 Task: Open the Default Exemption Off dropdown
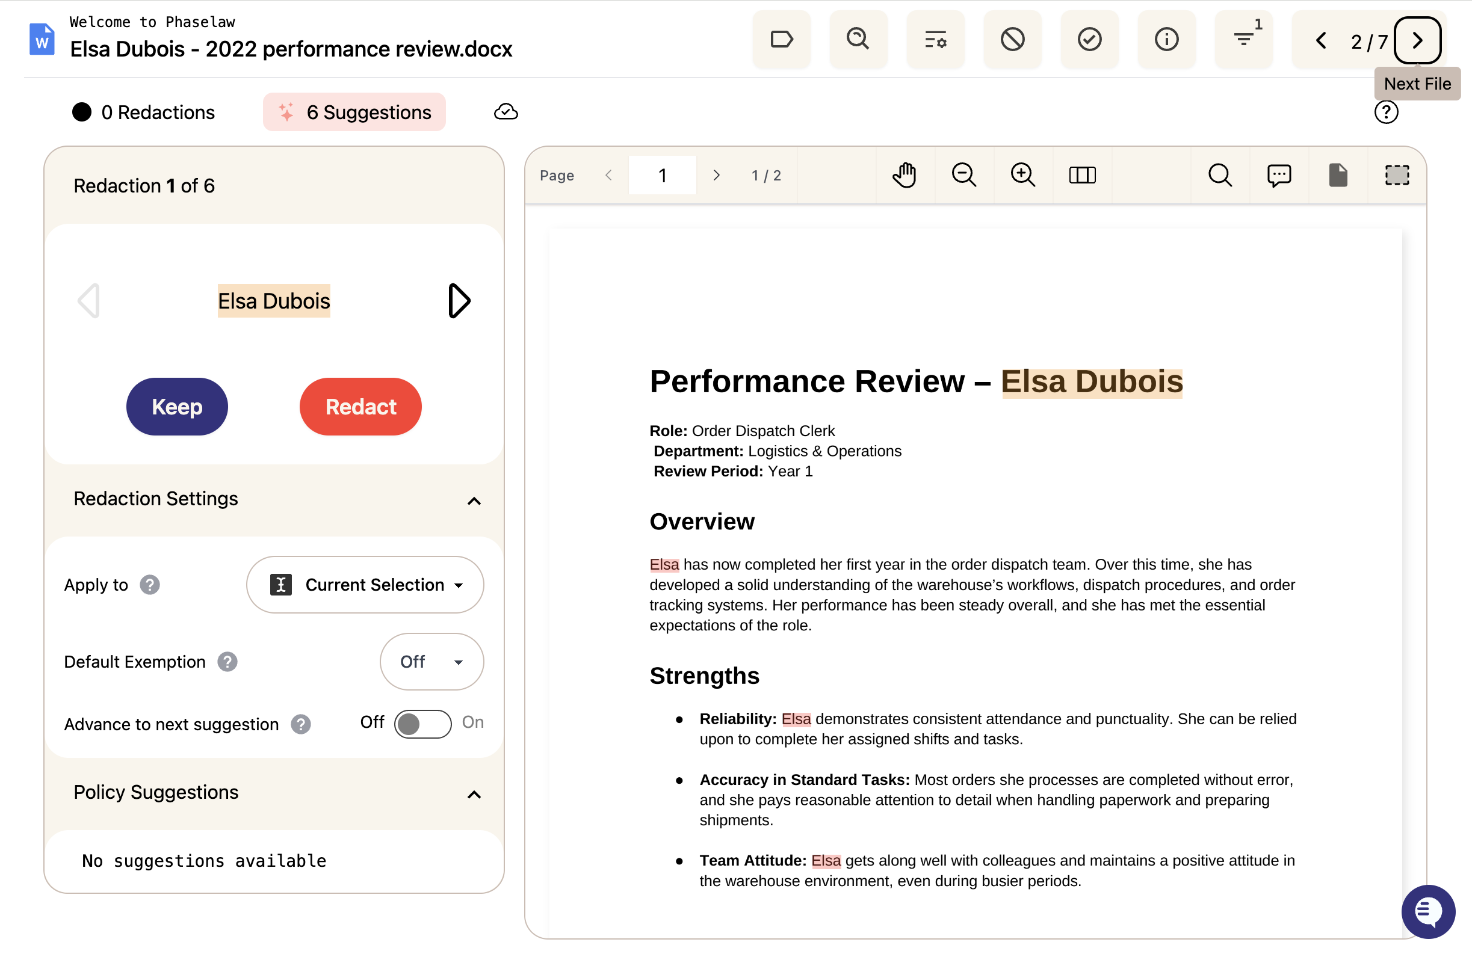point(431,662)
